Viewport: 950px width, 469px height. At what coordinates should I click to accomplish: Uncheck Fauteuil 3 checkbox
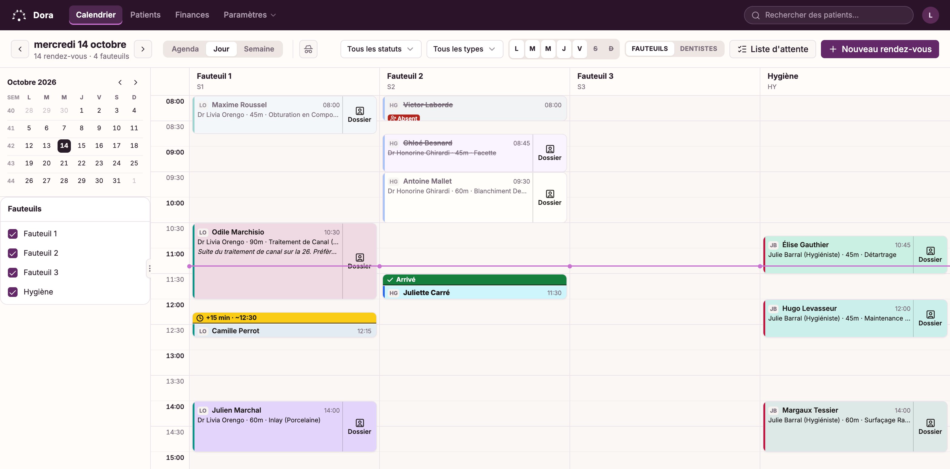click(x=13, y=272)
